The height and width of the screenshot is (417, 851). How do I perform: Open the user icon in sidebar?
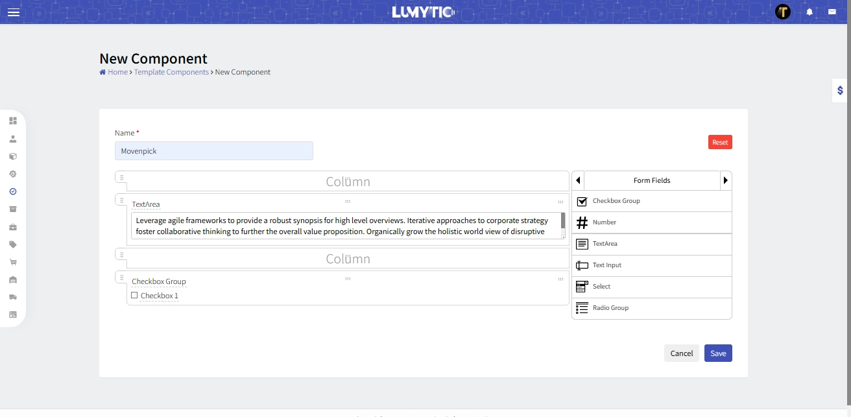coord(13,139)
